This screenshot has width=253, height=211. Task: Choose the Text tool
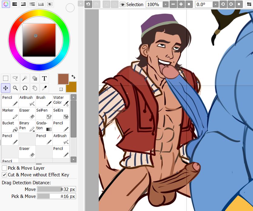pos(44,78)
